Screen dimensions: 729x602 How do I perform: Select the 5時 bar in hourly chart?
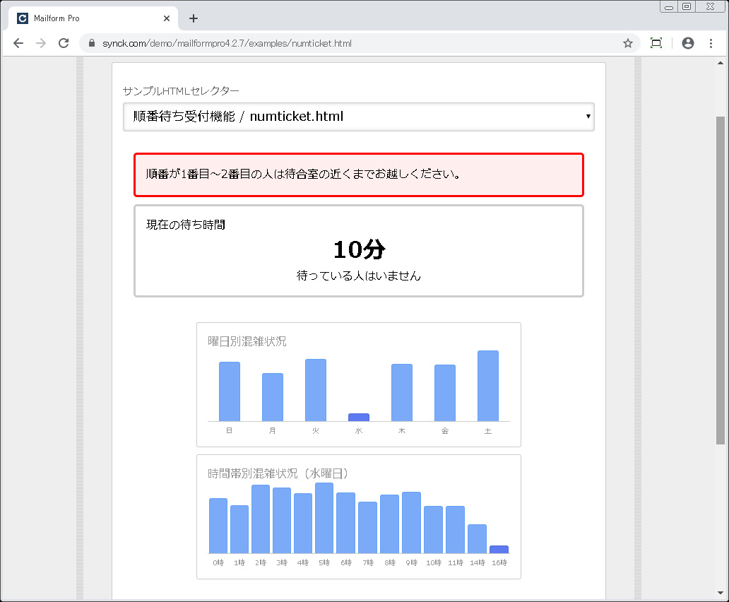[324, 518]
